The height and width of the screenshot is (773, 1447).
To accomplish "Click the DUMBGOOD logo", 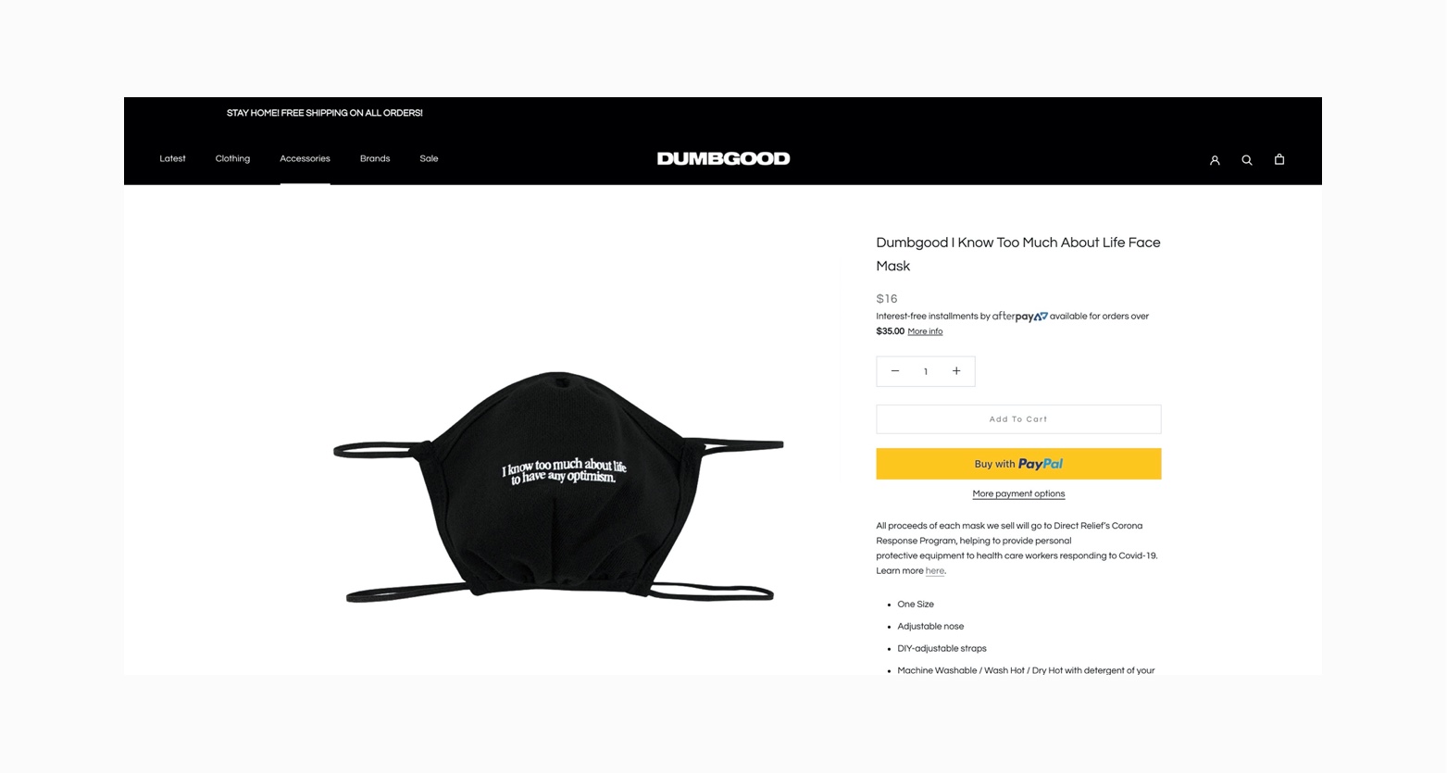I will 723,158.
